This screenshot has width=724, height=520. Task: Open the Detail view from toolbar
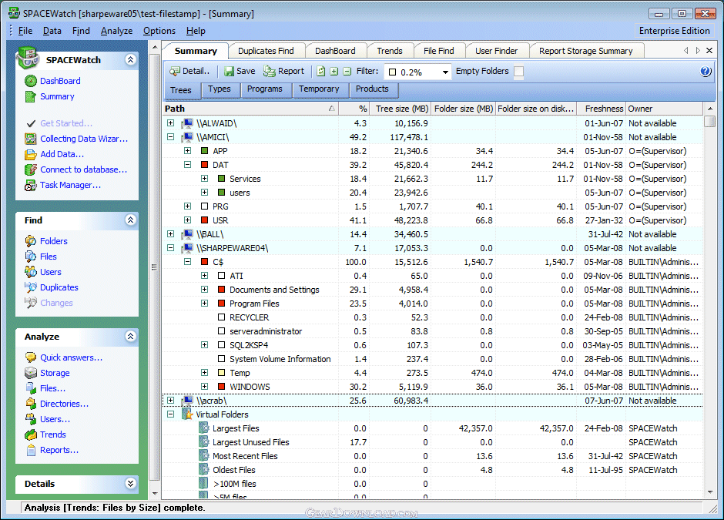(x=175, y=72)
